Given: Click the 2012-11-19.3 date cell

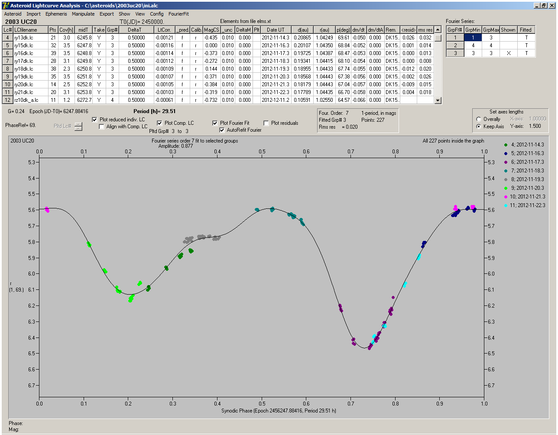Looking at the screenshot, I should (x=276, y=69).
